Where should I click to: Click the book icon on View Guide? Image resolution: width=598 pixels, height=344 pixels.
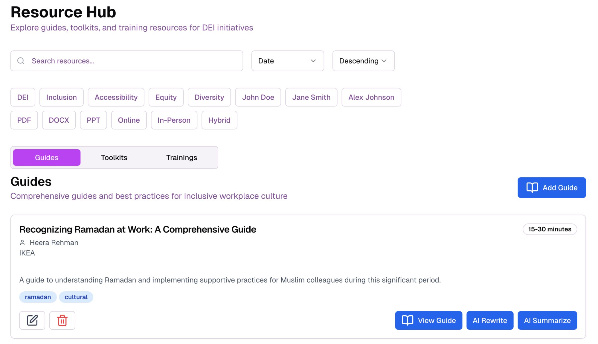point(407,320)
